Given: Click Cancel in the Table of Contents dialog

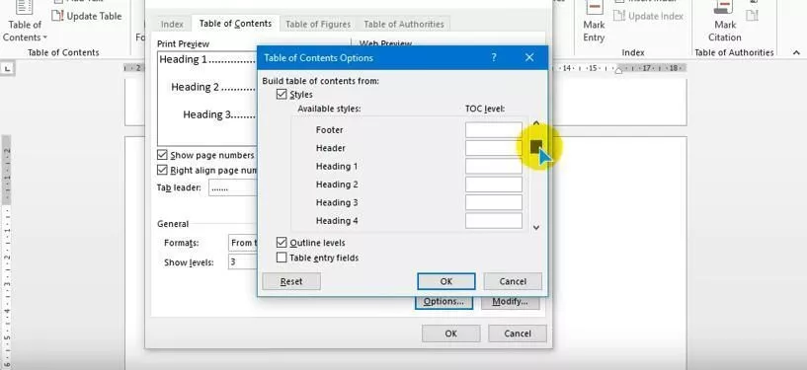Looking at the screenshot, I should click(518, 333).
